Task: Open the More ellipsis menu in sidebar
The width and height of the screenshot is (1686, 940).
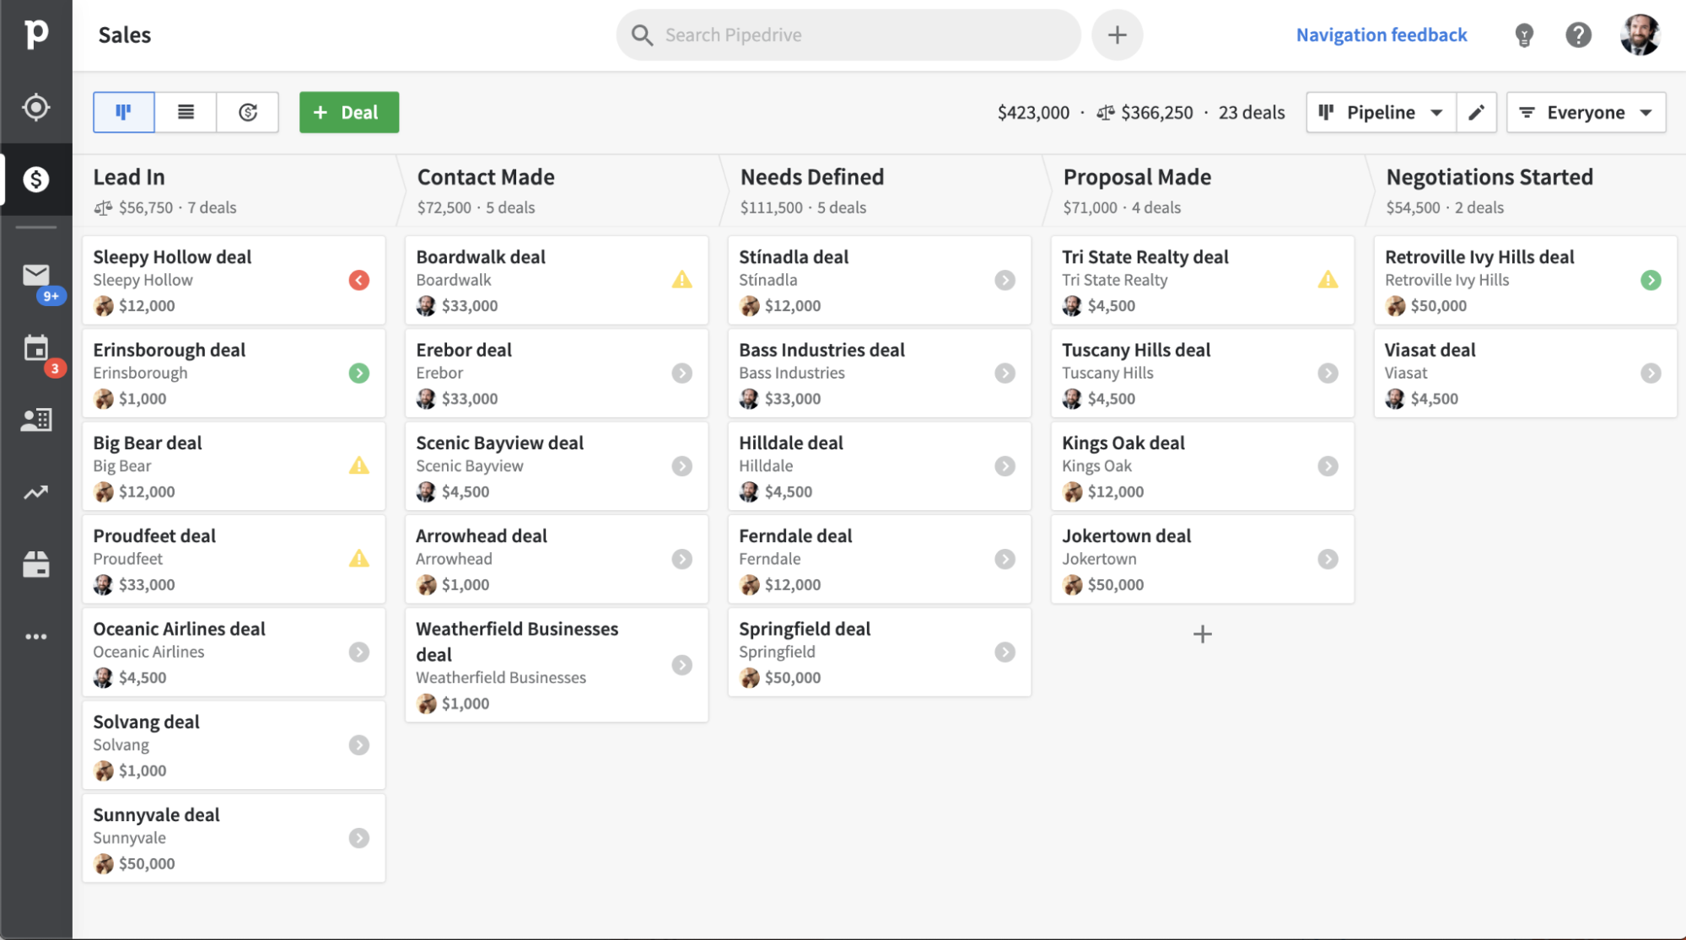Action: 35,637
